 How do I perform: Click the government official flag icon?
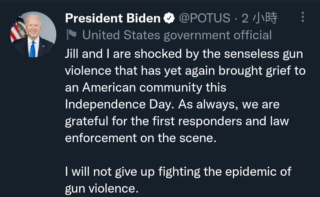pos(71,35)
